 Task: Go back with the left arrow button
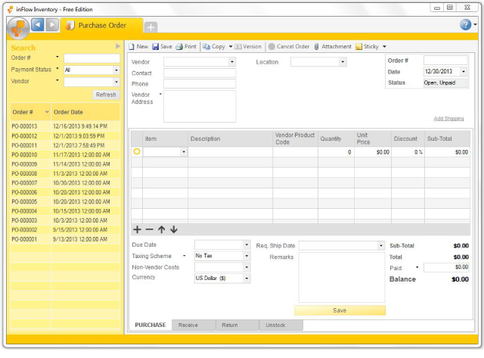pyautogui.click(x=38, y=25)
